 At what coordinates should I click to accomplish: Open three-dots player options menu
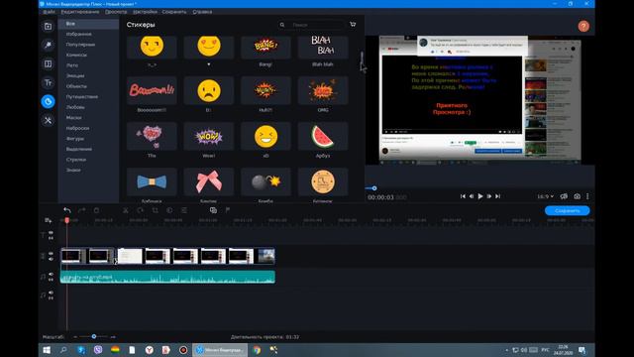point(587,196)
